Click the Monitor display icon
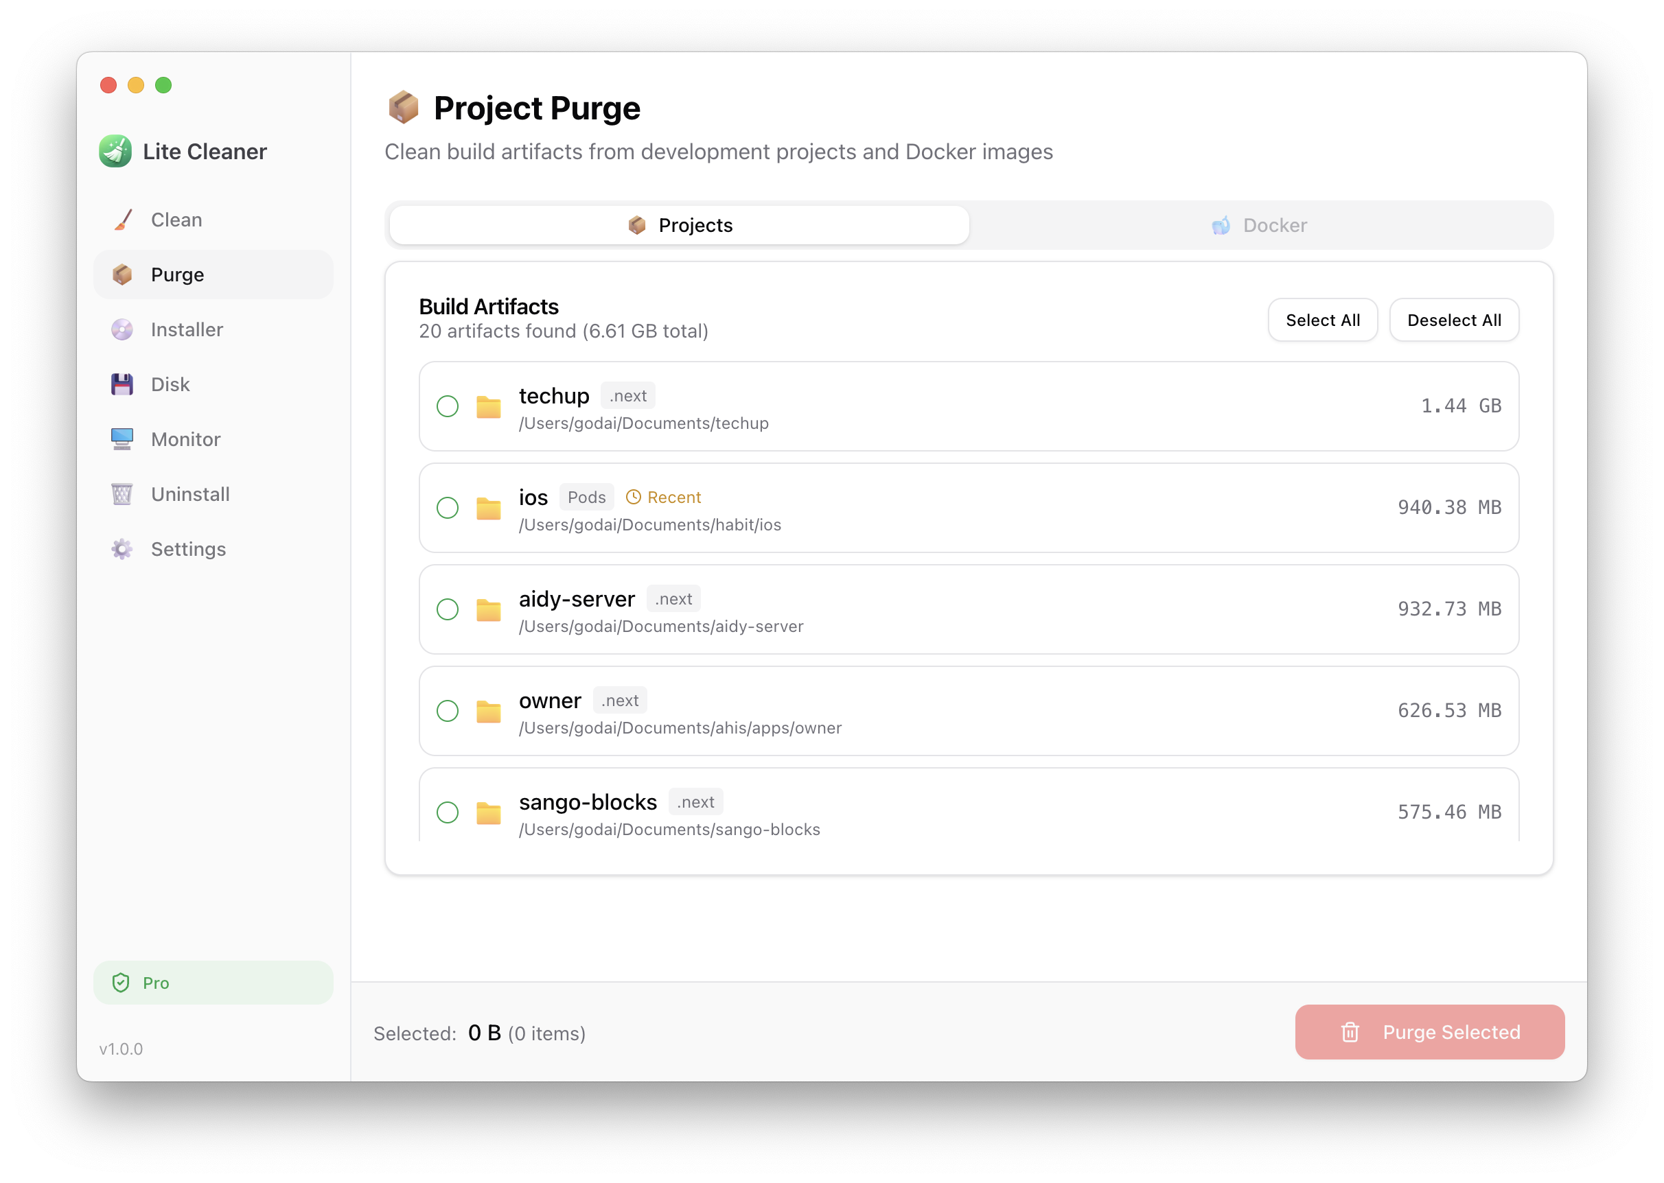Viewport: 1664px width, 1183px height. point(122,439)
